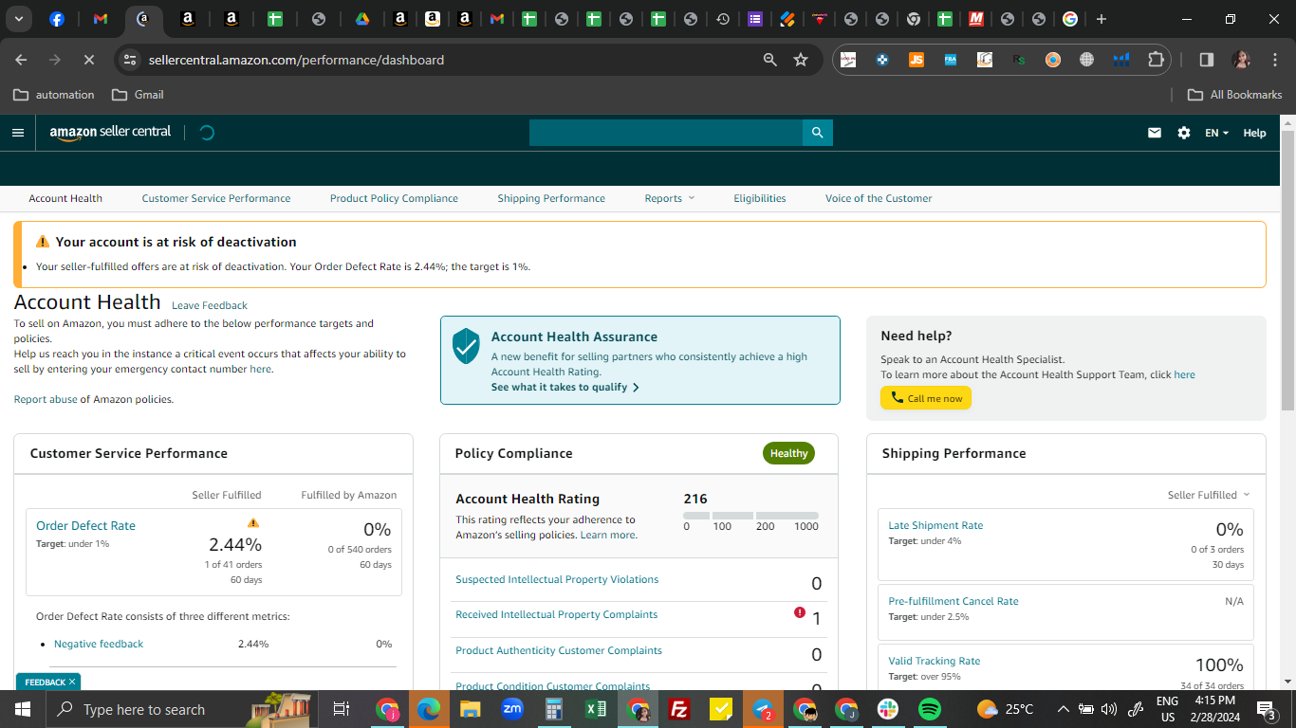Open the Seller Central settings gear
Image resolution: width=1296 pixels, height=728 pixels.
tap(1184, 133)
